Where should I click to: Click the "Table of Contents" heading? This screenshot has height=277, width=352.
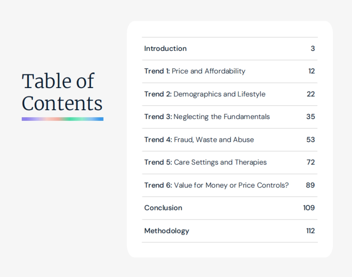pos(62,92)
